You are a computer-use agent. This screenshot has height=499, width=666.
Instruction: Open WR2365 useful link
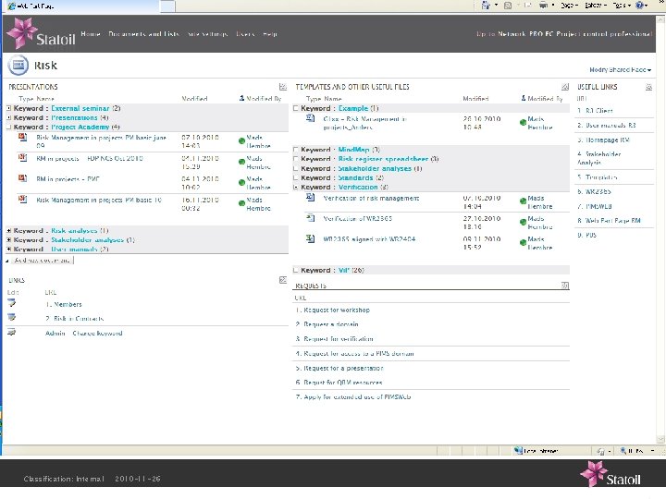[x=598, y=192]
